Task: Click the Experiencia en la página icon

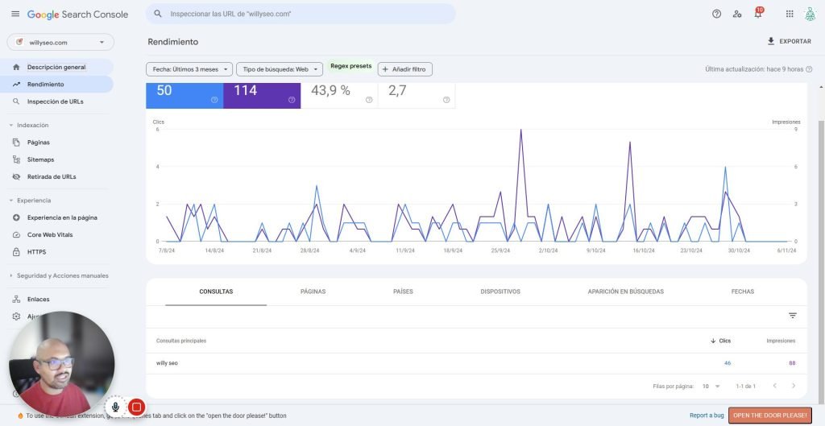Action: click(x=16, y=217)
